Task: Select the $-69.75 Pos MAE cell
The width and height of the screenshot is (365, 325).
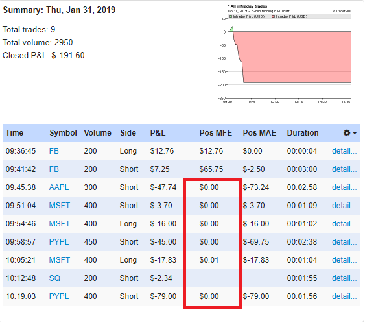Action: (x=256, y=242)
